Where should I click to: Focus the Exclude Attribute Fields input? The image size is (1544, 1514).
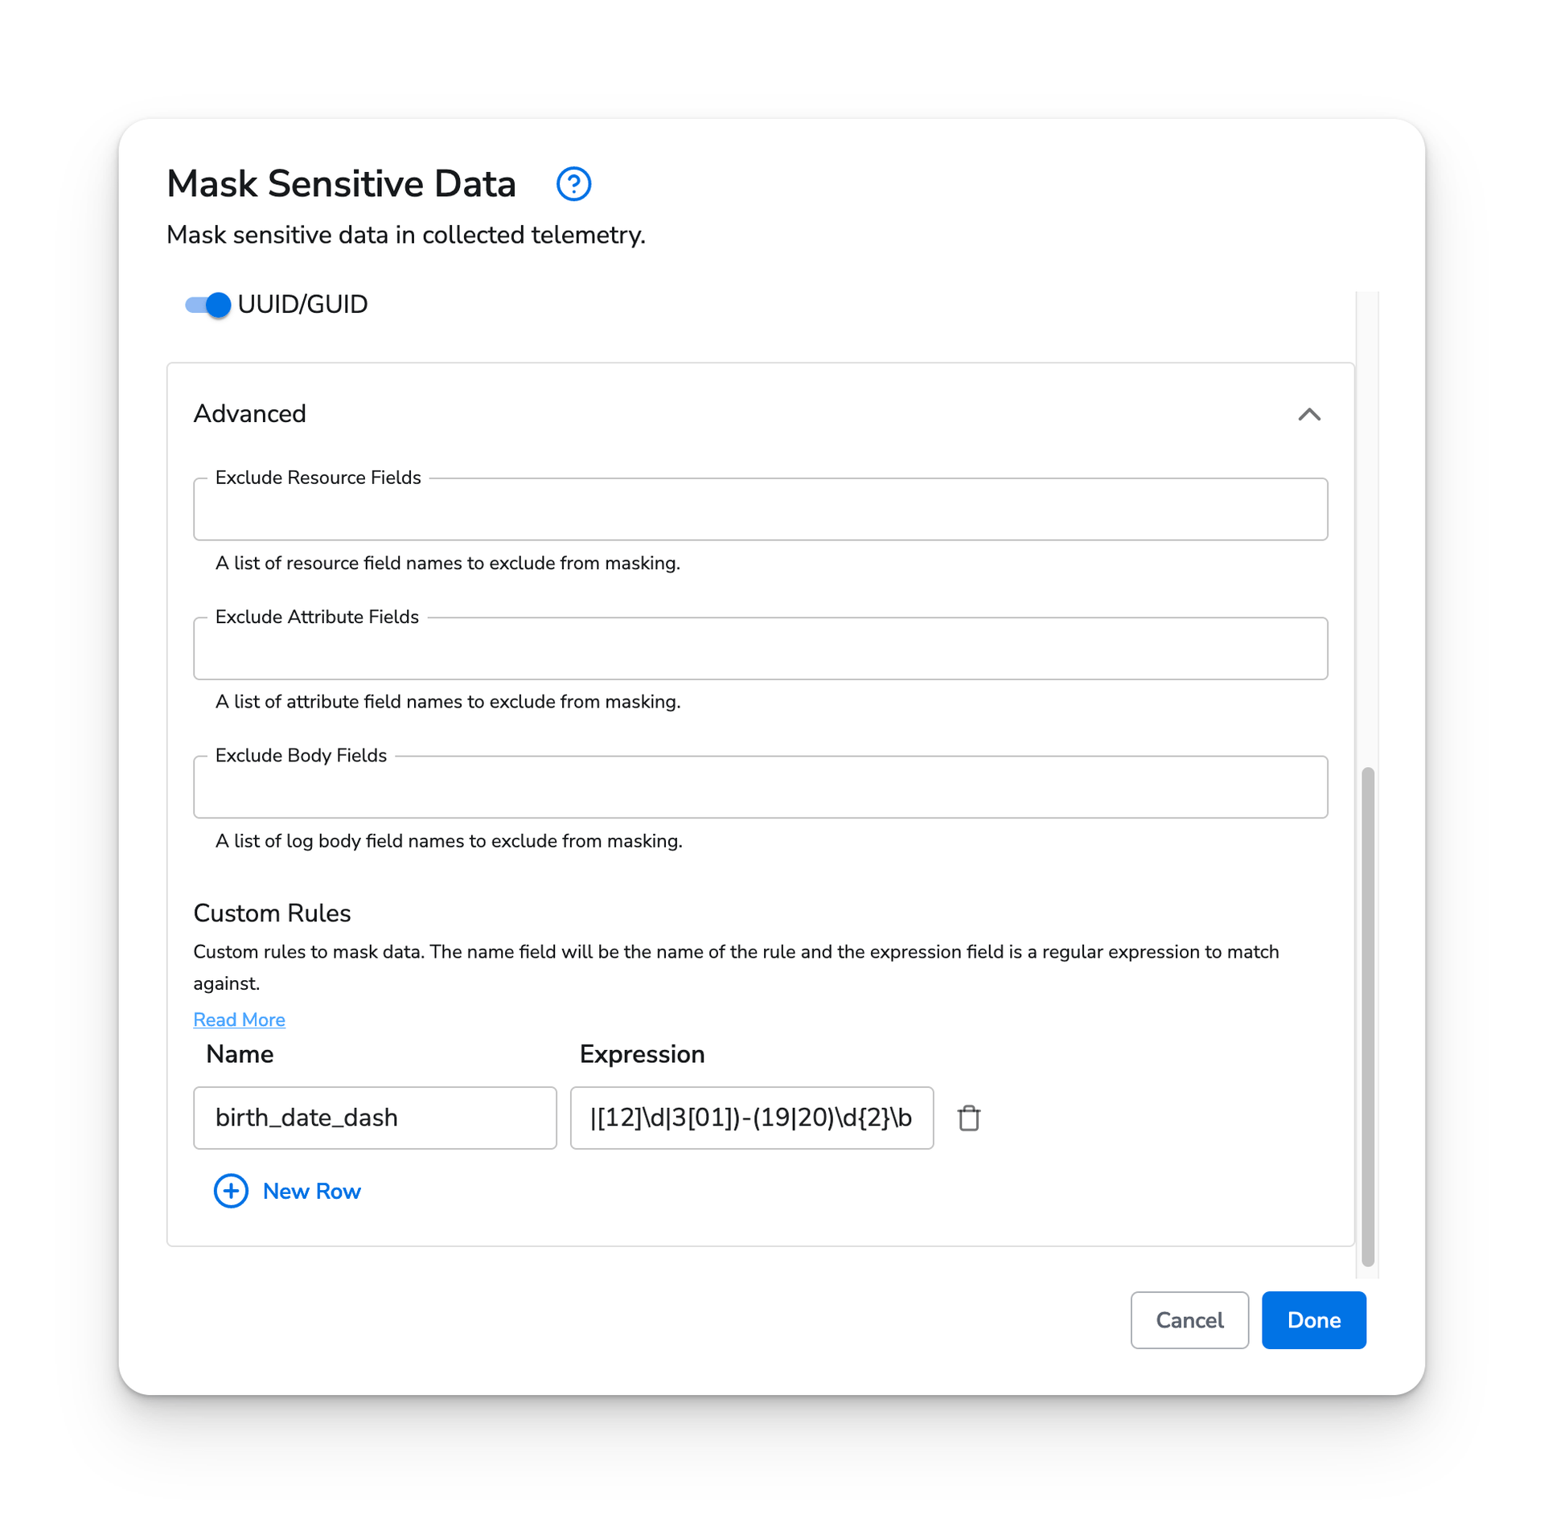760,648
